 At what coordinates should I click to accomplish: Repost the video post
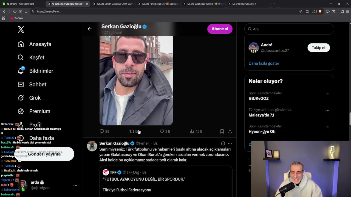point(134,131)
